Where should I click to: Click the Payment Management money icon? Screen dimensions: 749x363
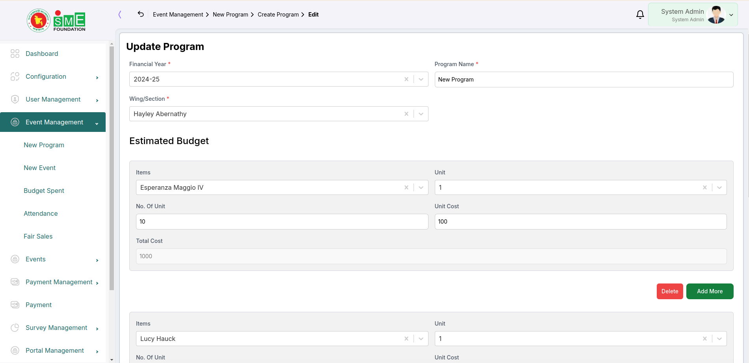point(15,282)
